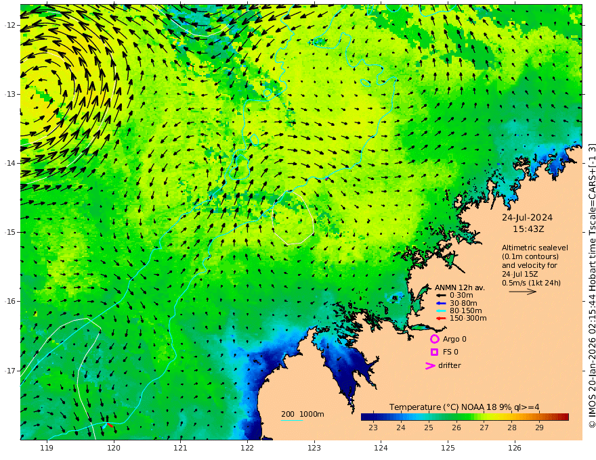Click the '30-80m' depth label
Viewport: 596px width, 460px height.
click(x=463, y=303)
